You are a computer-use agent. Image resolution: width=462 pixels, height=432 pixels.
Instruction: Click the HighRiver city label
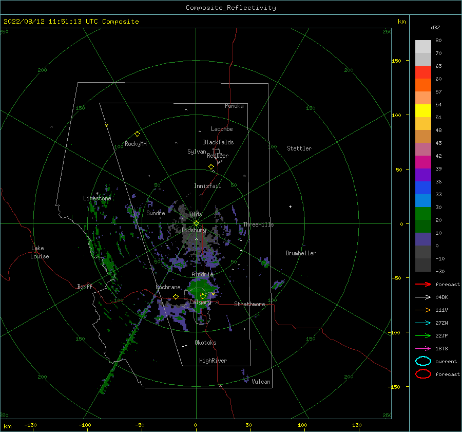[x=213, y=361]
